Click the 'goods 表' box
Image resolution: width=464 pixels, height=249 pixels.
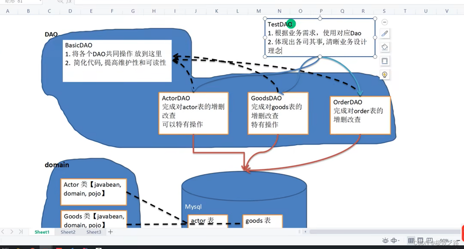pos(263,221)
